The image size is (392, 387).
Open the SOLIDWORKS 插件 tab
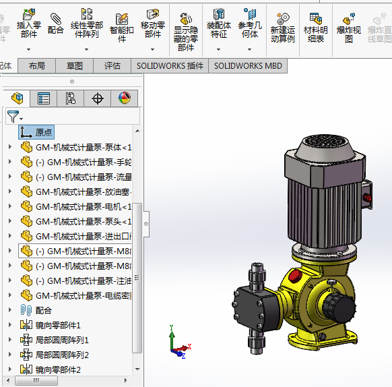(170, 66)
